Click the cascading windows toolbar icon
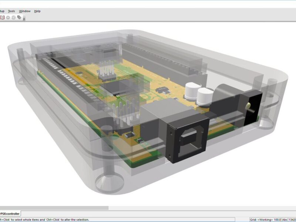The width and height of the screenshot is (296, 222). [18, 17]
